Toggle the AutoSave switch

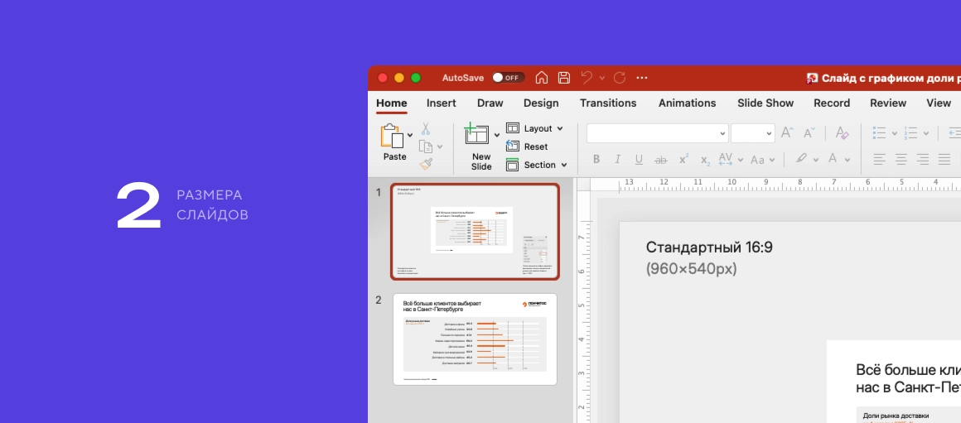tap(508, 78)
